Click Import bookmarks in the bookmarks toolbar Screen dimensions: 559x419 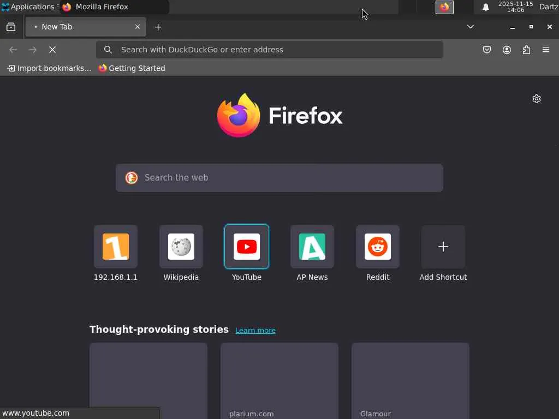pyautogui.click(x=49, y=68)
